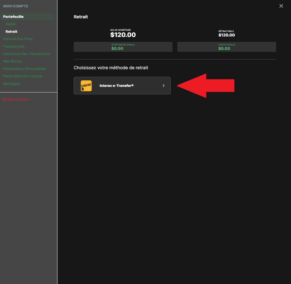This screenshot has height=284, width=291.
Task: Open Messages in the sidebar
Action: click(12, 84)
